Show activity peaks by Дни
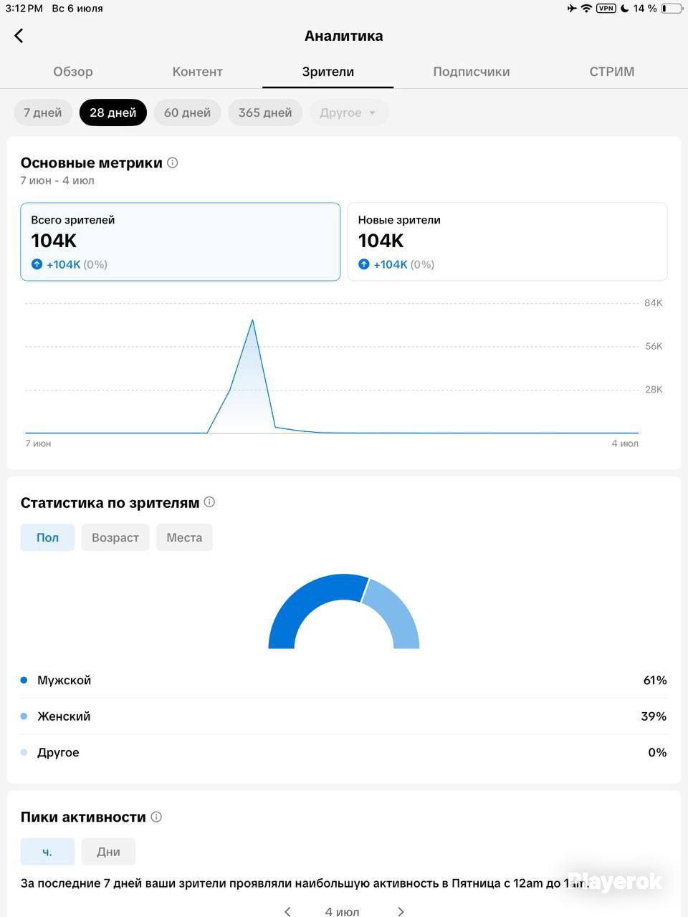Screen dimensions: 688x917 pyautogui.click(x=108, y=852)
